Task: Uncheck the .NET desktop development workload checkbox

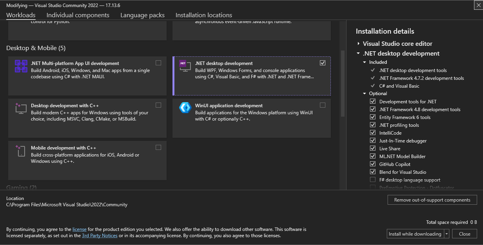Action: pos(322,63)
